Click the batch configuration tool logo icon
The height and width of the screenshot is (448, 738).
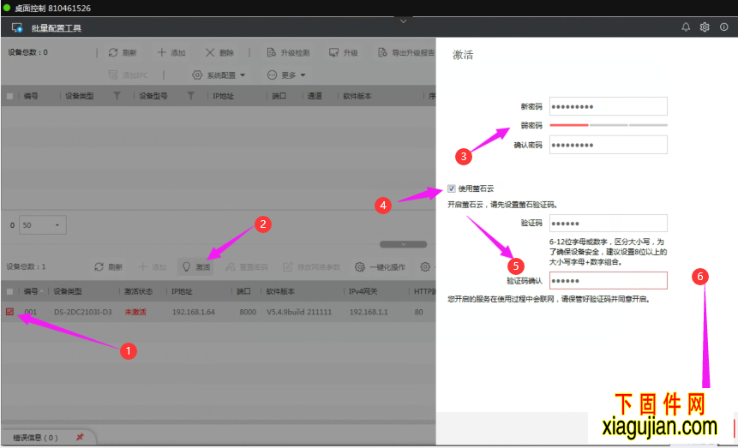[x=17, y=27]
